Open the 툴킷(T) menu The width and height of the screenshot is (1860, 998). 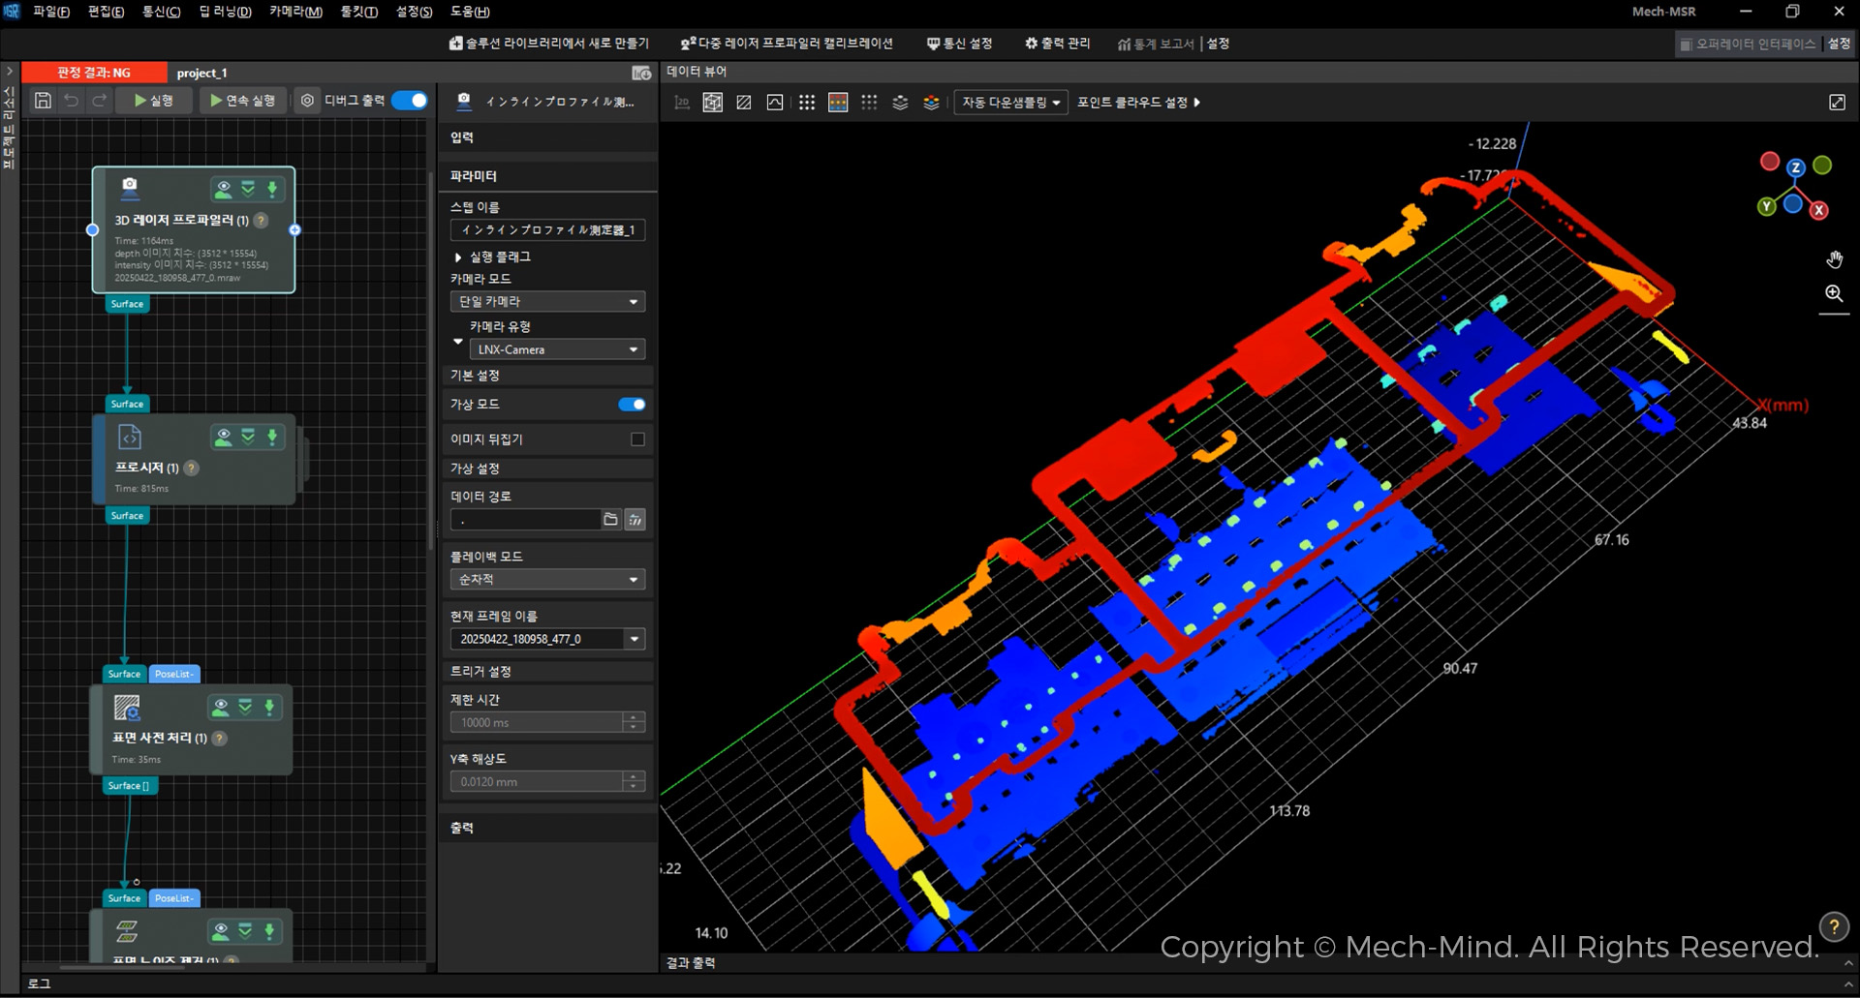coord(358,12)
